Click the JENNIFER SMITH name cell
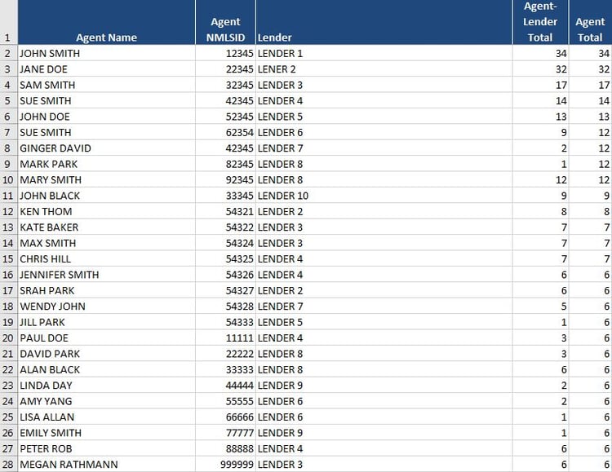 point(106,274)
